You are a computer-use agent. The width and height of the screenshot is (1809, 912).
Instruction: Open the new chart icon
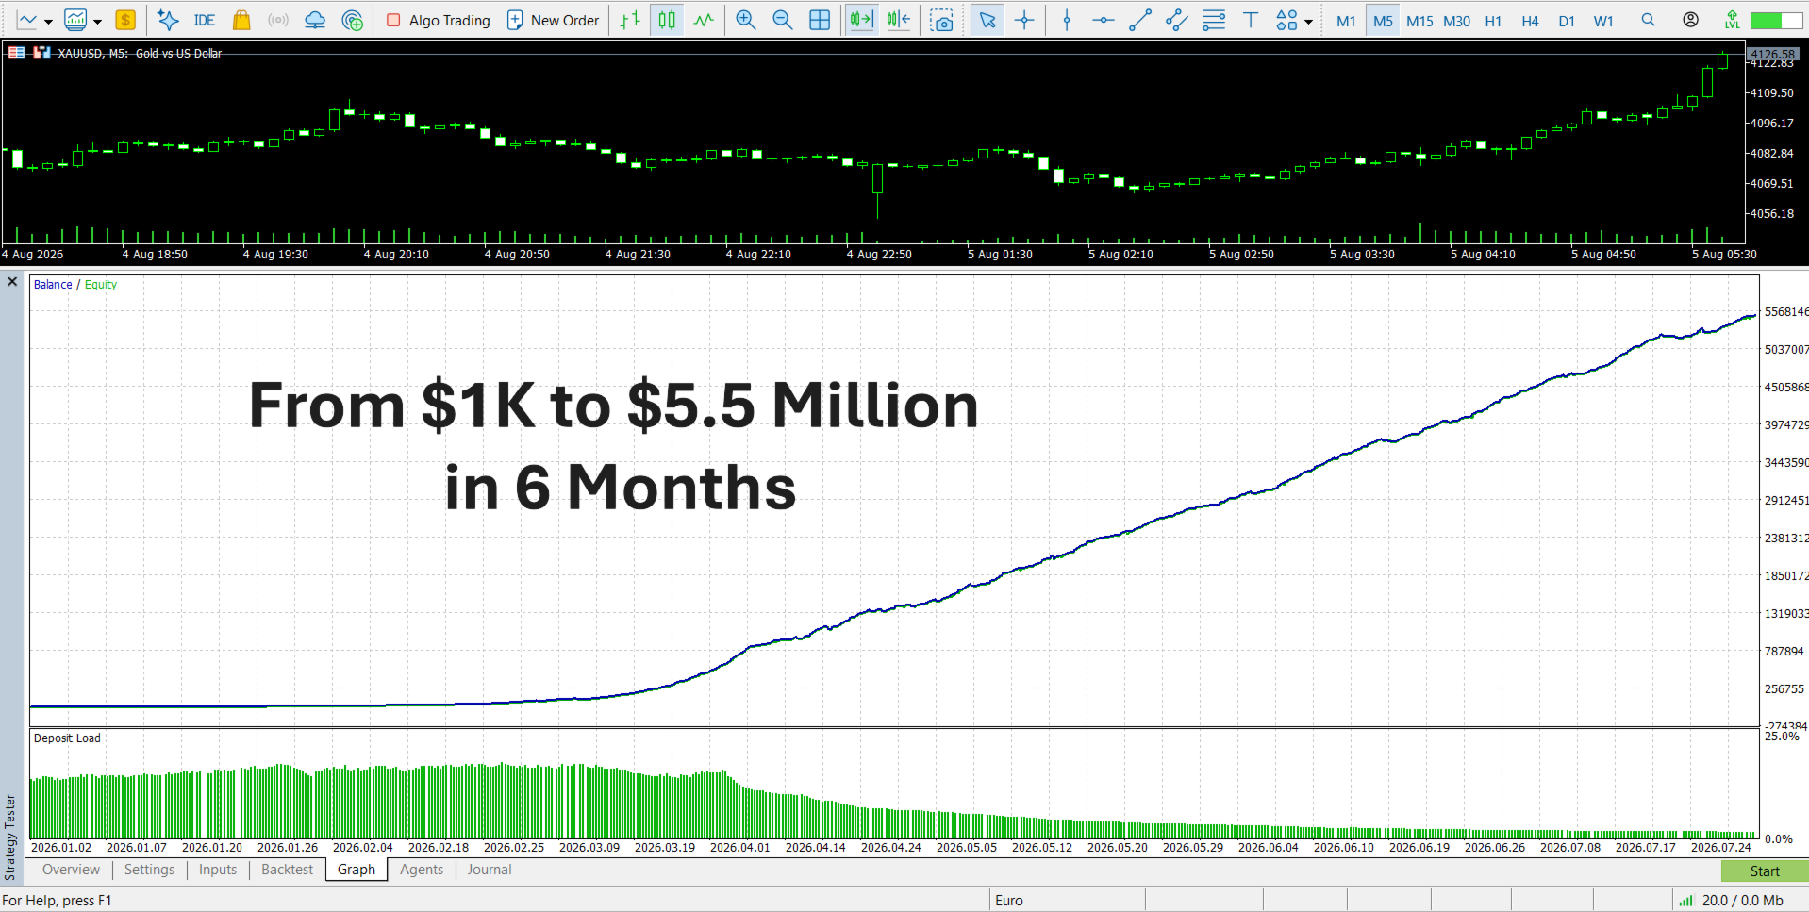[26, 20]
